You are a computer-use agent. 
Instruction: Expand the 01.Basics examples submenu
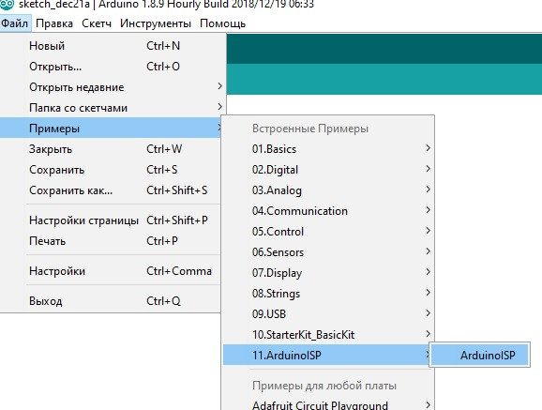[328, 149]
